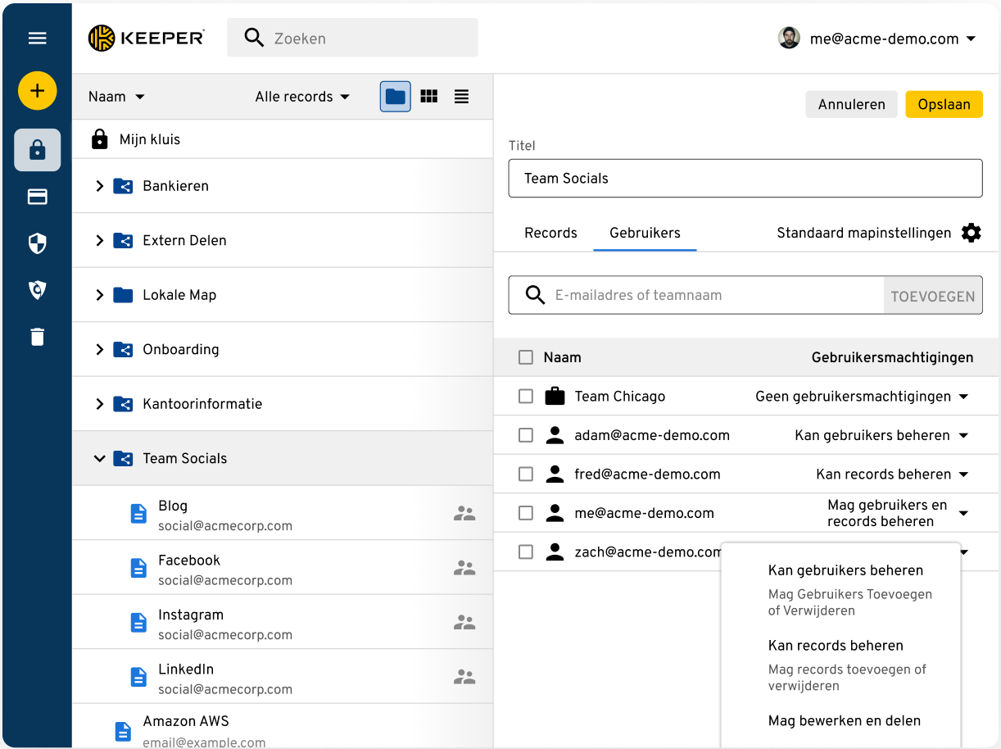1001x749 pixels.
Task: Collapse the Team Socials folder
Action: coord(100,459)
